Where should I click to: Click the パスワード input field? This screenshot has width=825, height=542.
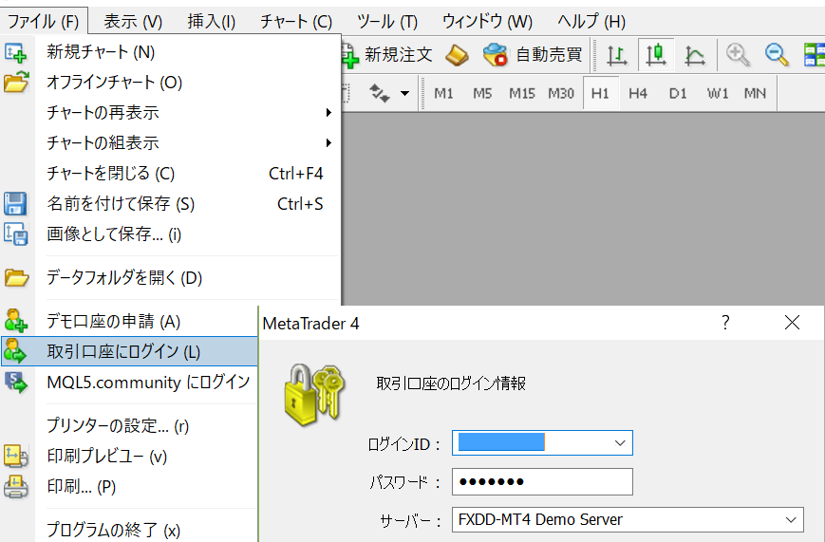point(542,481)
